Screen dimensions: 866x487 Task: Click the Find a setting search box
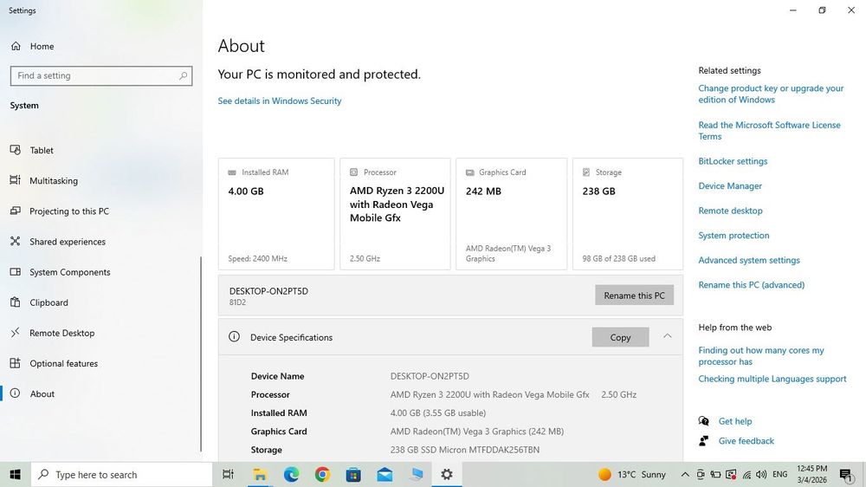101,75
